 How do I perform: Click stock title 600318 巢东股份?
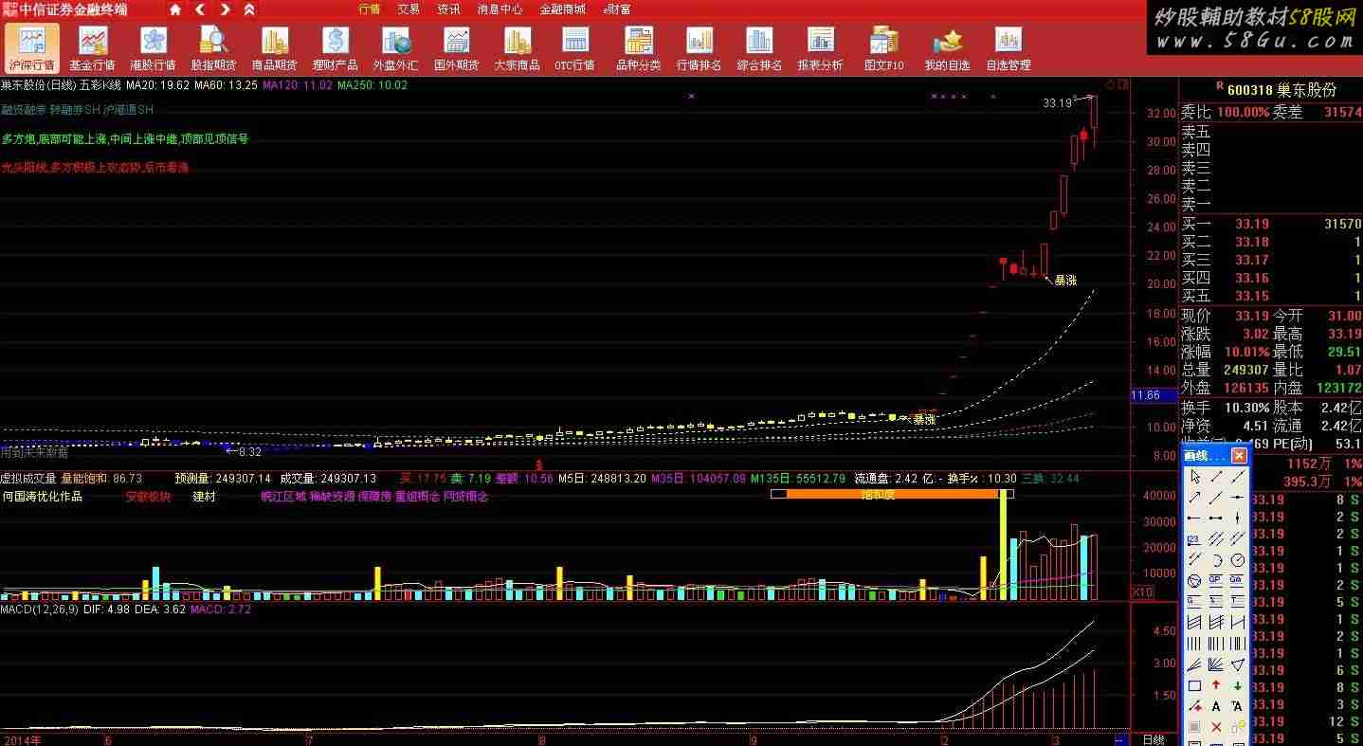click(1281, 89)
